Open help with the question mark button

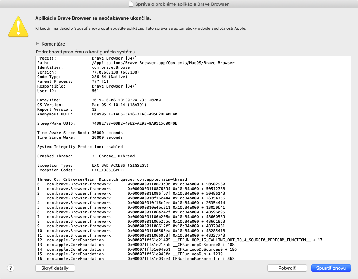(x=10, y=268)
